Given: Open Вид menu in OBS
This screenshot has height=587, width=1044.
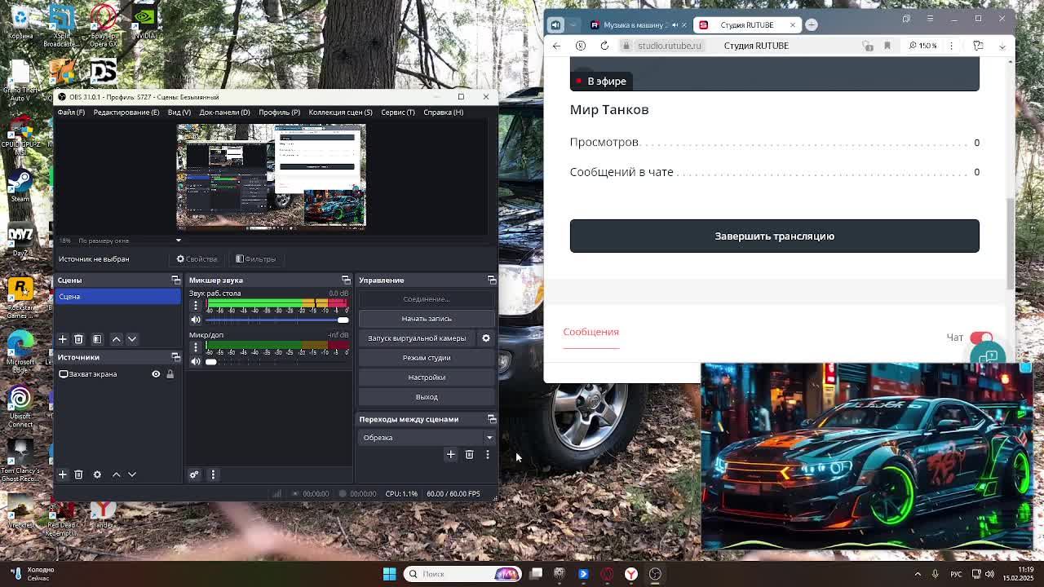Looking at the screenshot, I should pyautogui.click(x=179, y=113).
